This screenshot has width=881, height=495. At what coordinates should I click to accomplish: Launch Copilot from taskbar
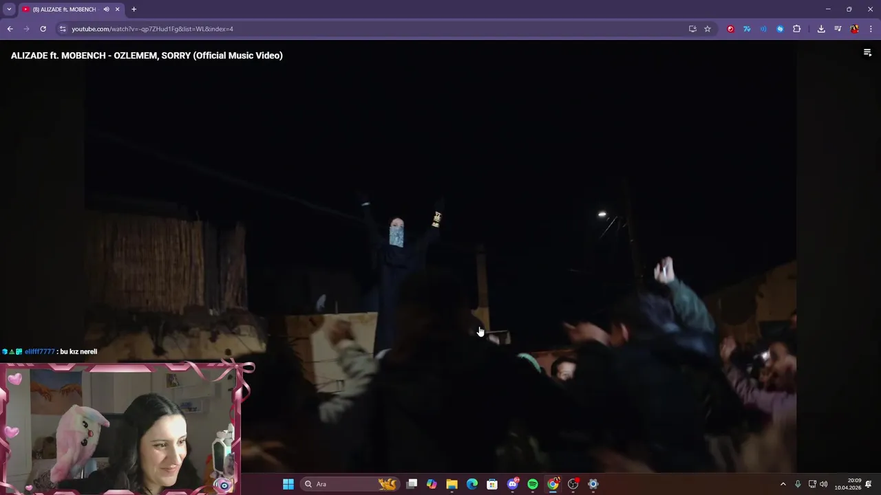[432, 484]
